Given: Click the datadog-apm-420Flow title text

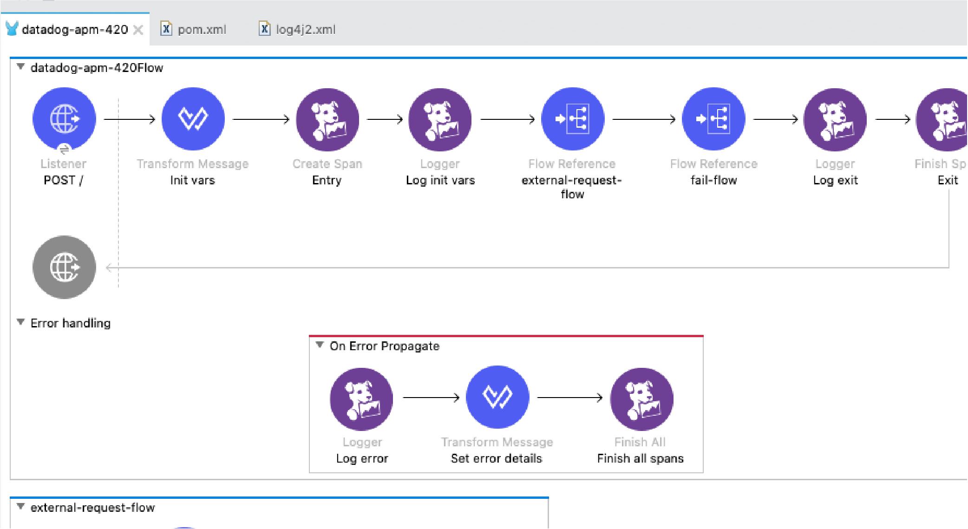Looking at the screenshot, I should point(97,68).
